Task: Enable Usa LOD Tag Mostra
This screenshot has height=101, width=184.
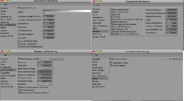Action: (x=112, y=27)
